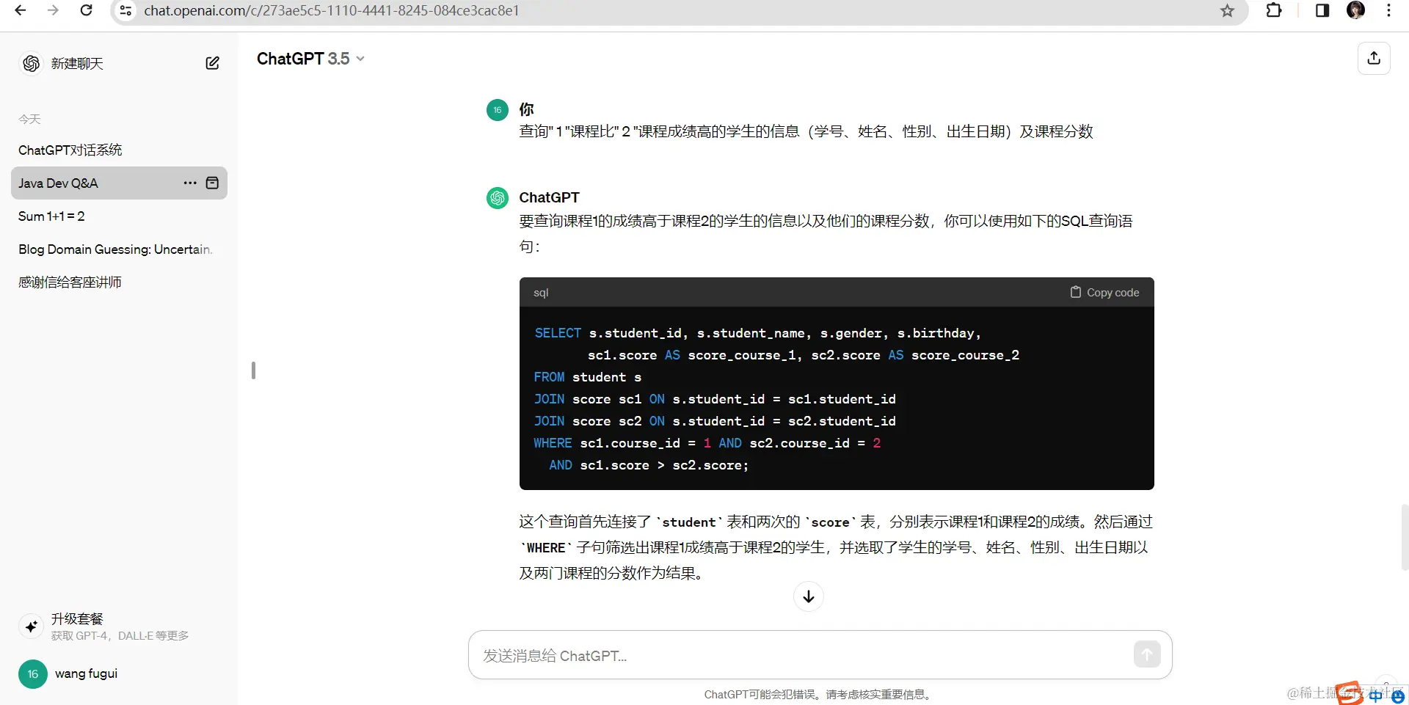Click Sogou input method icon
This screenshot has width=1409, height=705.
(1350, 693)
